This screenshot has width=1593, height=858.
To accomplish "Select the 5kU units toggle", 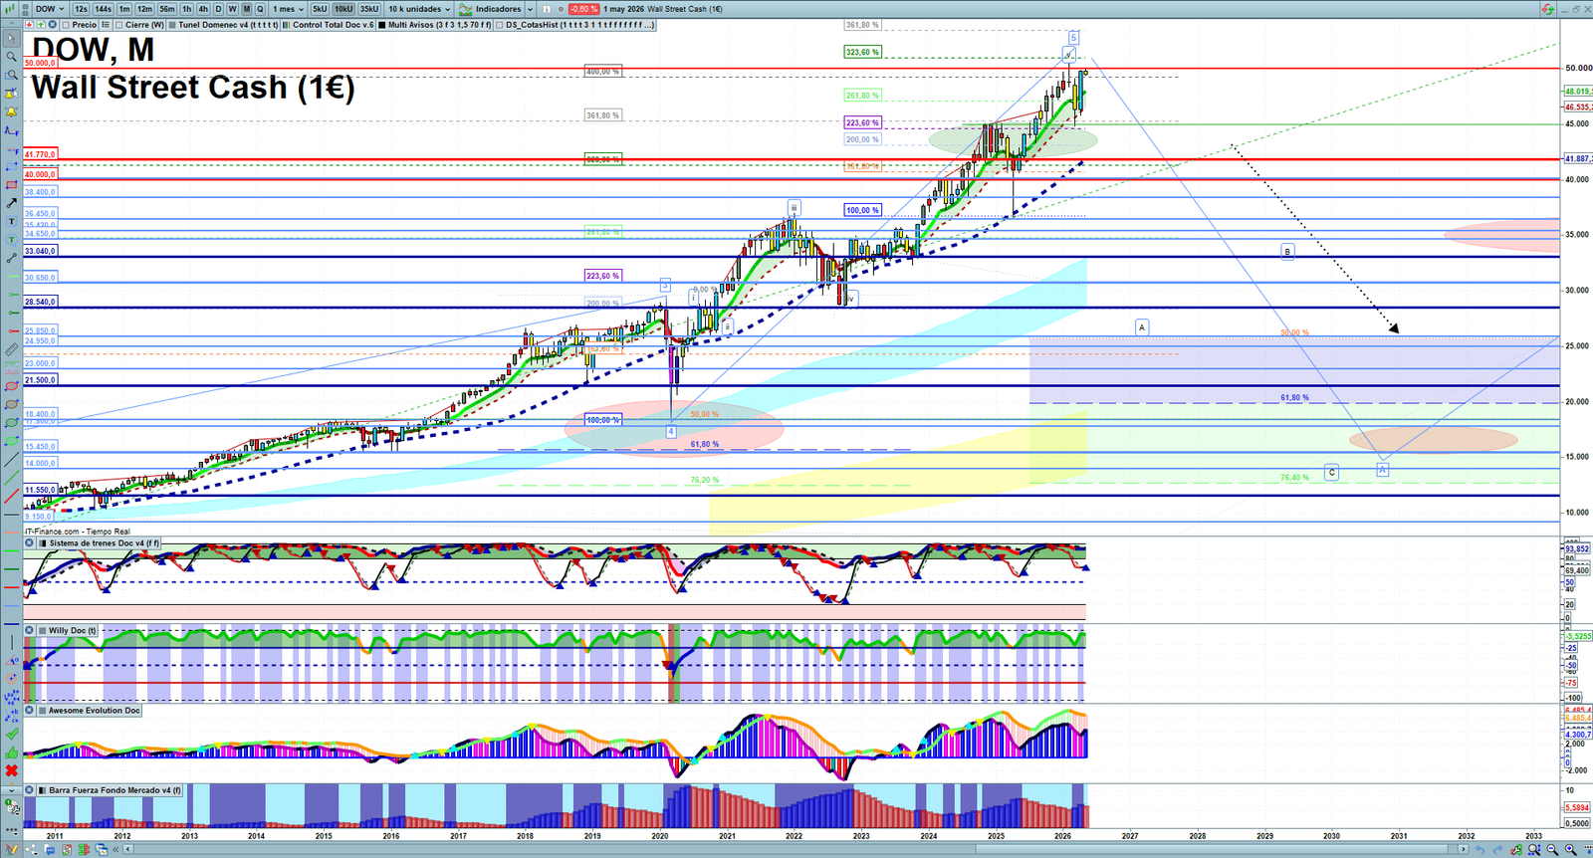I will pos(320,9).
